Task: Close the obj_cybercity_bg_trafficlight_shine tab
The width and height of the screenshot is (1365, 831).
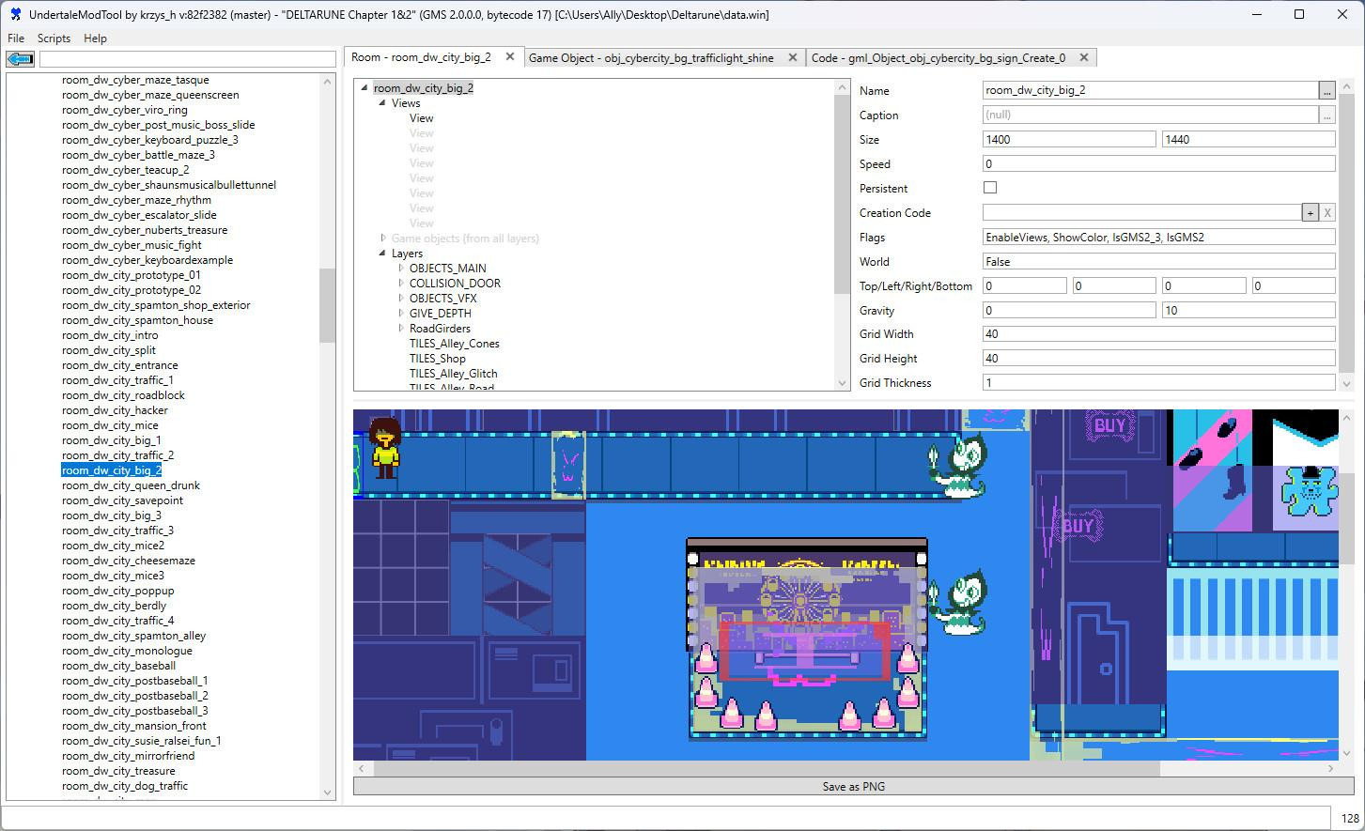Action: pos(792,57)
